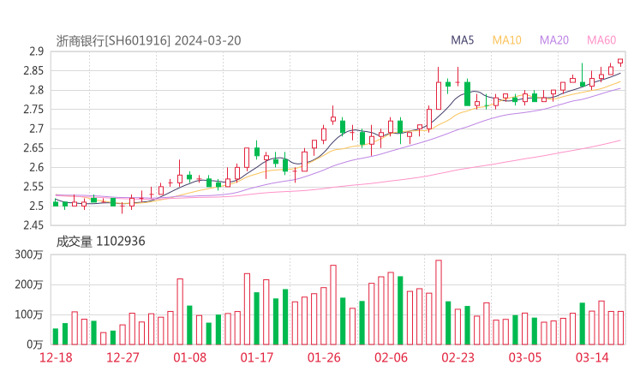Select the 02-06 date axis label

click(x=391, y=356)
